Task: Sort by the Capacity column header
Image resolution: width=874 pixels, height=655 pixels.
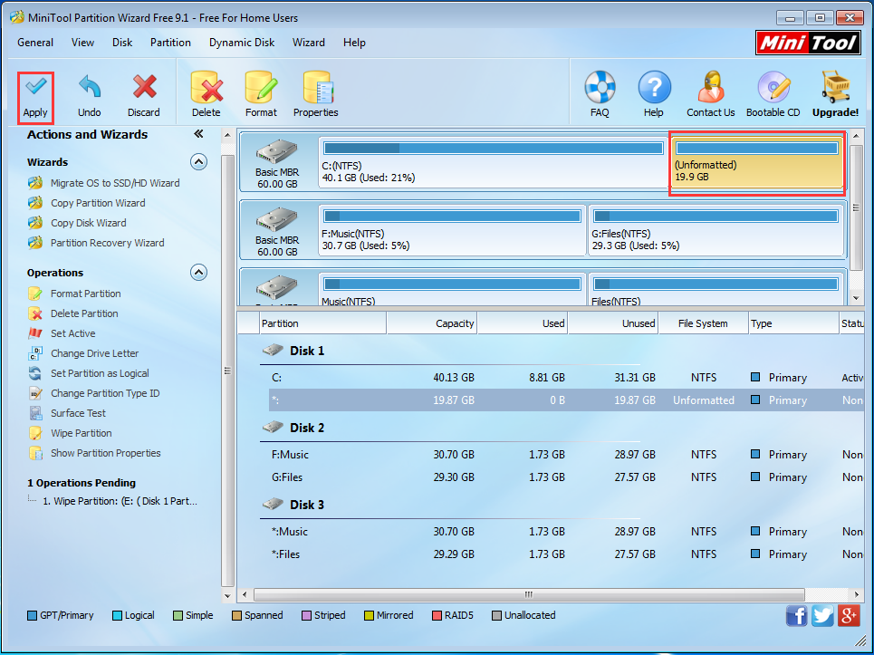Action: click(x=432, y=323)
